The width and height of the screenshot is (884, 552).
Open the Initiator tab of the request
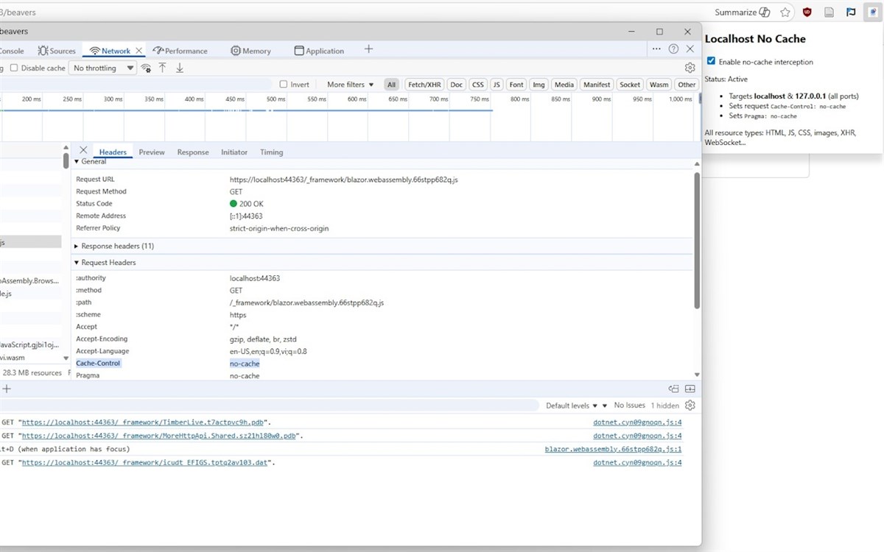pos(234,152)
